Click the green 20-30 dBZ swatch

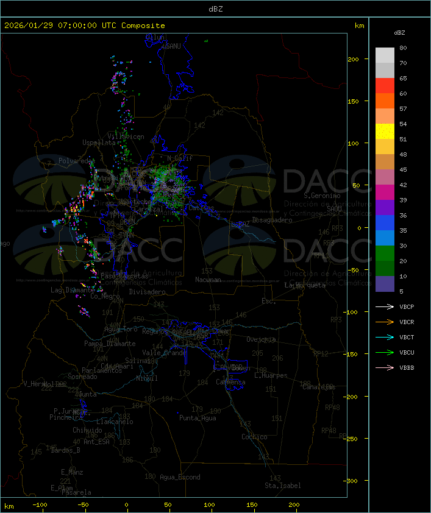(x=385, y=253)
